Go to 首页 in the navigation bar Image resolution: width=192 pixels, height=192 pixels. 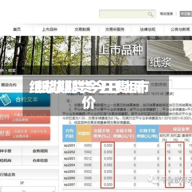17,30
